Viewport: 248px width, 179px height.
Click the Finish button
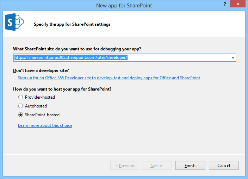coord(190,166)
